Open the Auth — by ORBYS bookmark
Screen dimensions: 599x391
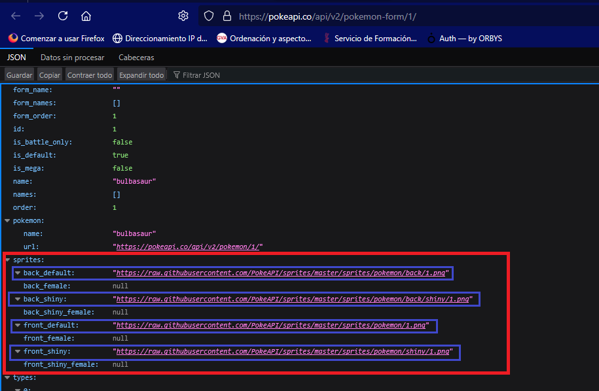(465, 39)
